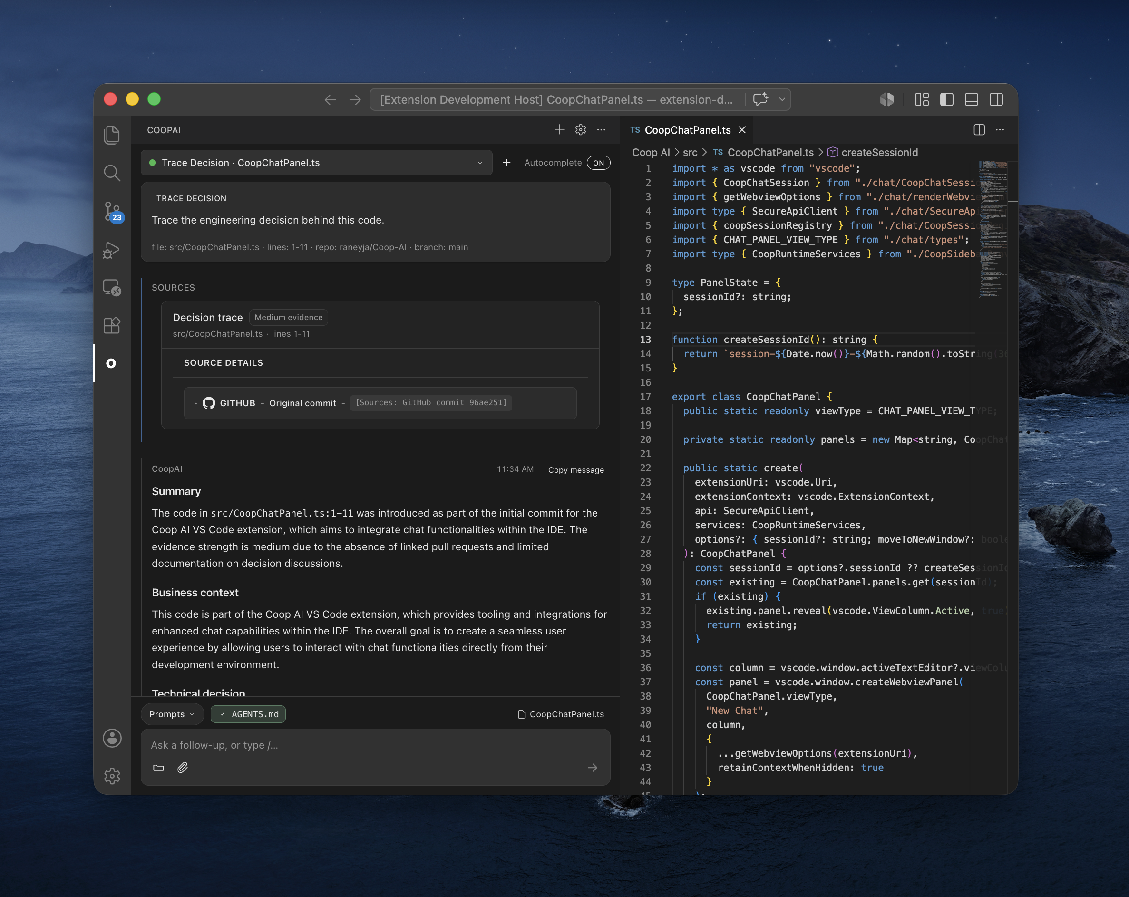Click the split editor right icon
The width and height of the screenshot is (1129, 897).
[x=979, y=130]
